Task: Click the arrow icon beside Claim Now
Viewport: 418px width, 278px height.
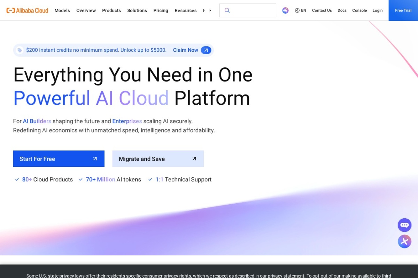Action: (206, 50)
